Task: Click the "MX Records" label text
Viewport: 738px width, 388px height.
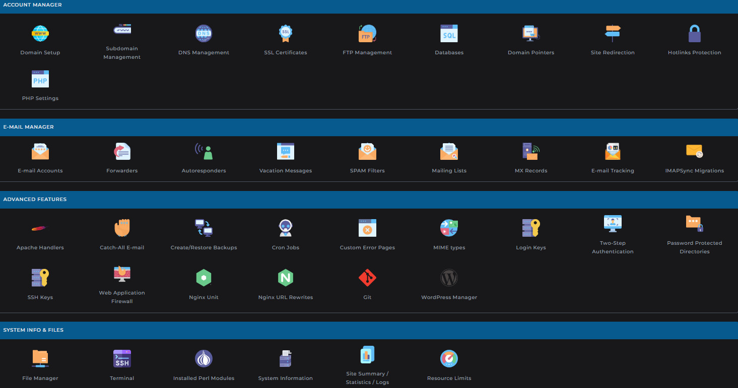Action: 531,171
